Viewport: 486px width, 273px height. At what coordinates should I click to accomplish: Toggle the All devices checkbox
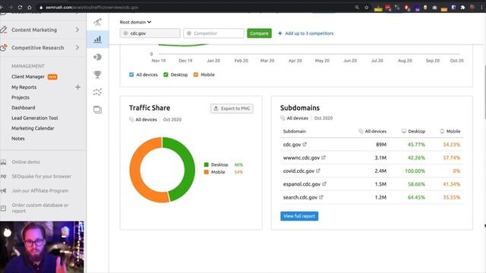click(x=131, y=74)
